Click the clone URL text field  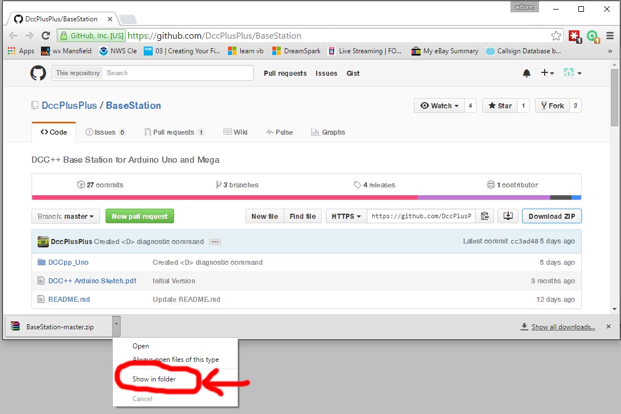421,216
